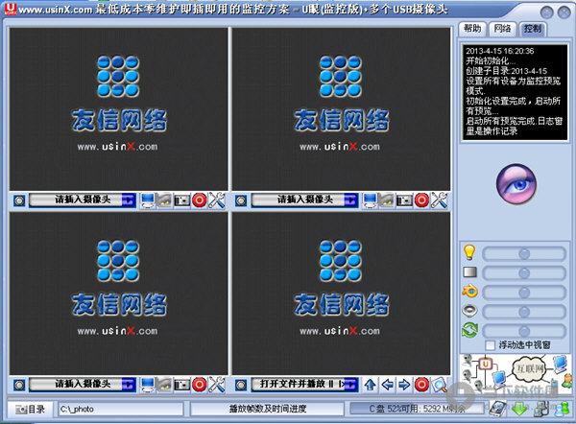This screenshot has width=576, height=424.
Task: Click the green refresh arrows icon
Action: [x=469, y=330]
